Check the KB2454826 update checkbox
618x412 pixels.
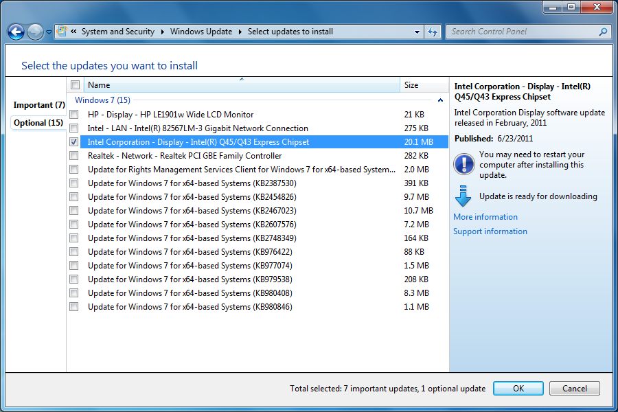[73, 197]
